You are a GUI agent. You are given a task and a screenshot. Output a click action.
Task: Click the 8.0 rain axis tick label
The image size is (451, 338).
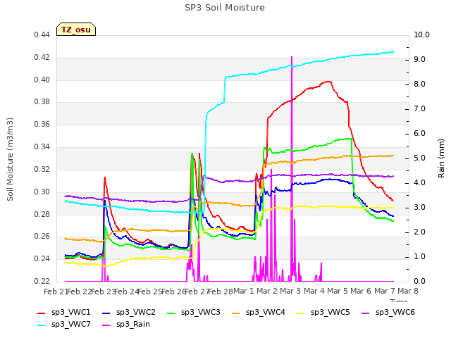[420, 84]
